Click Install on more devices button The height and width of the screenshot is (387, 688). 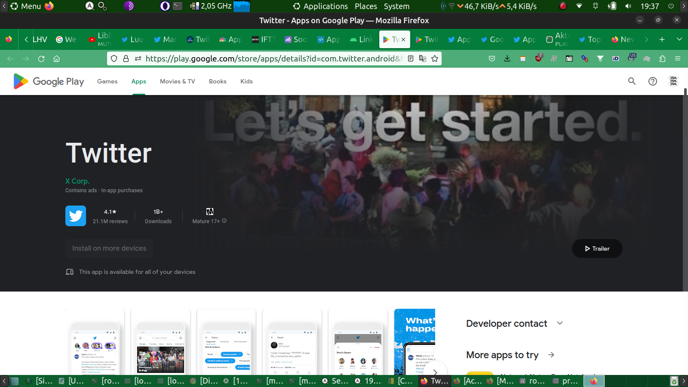109,248
